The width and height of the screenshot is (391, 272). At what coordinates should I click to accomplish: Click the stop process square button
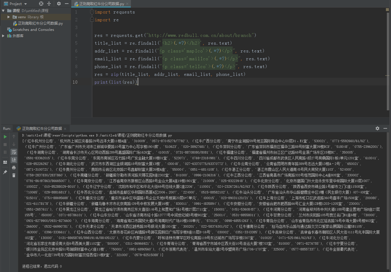(5, 145)
